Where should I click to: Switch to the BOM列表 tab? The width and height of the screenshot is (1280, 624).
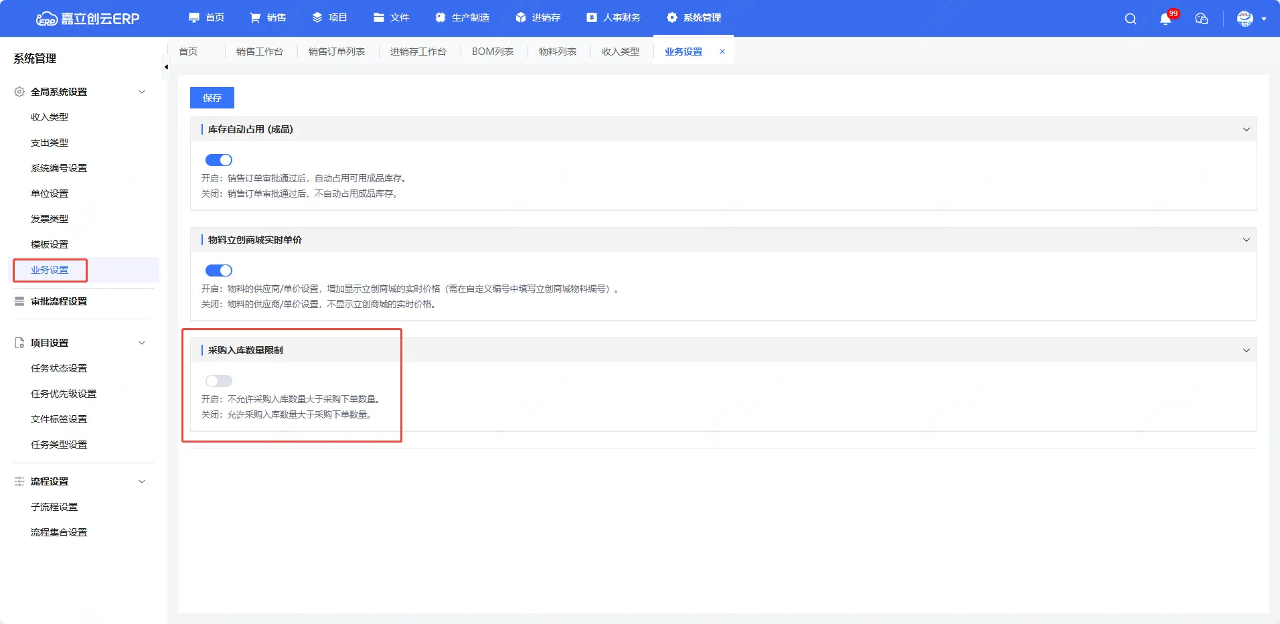492,52
